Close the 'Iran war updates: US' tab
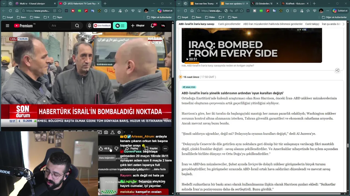 click(247, 4)
